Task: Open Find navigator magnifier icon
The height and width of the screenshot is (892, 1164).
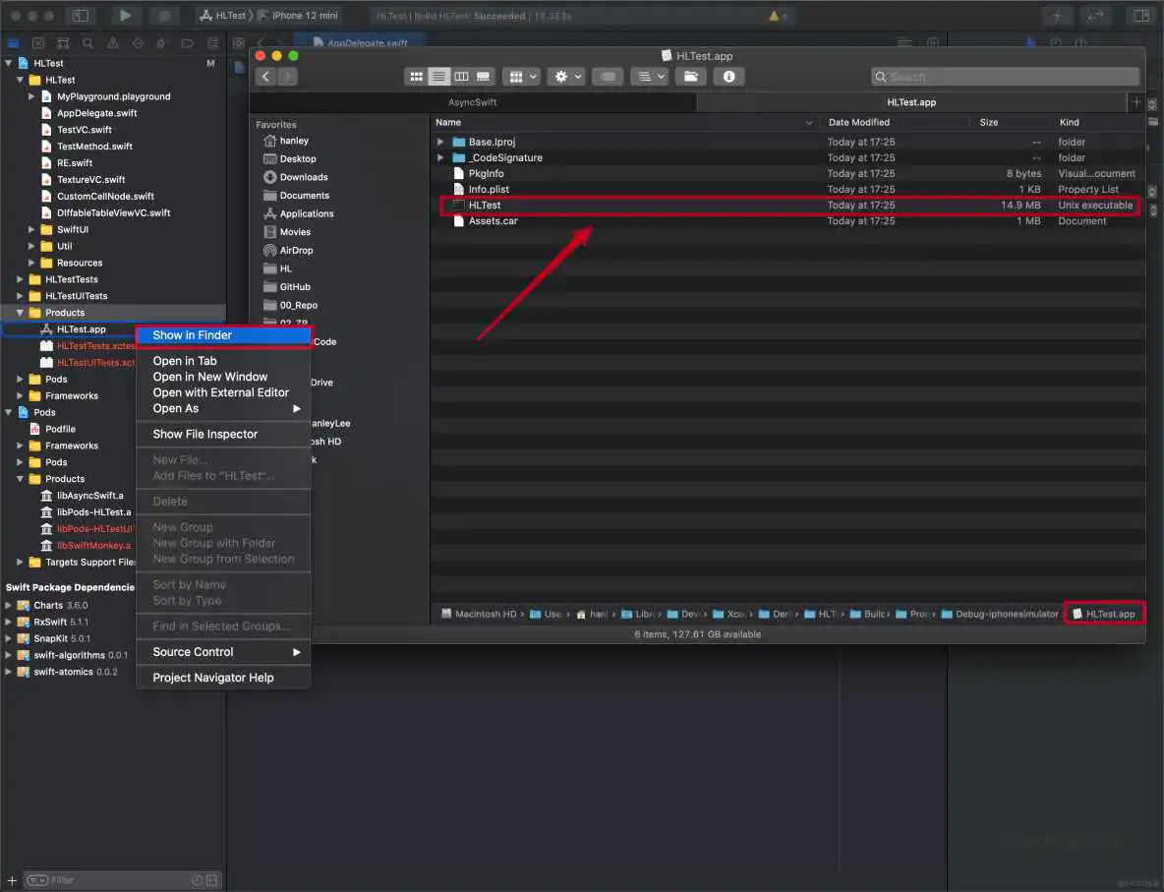Action: [87, 43]
